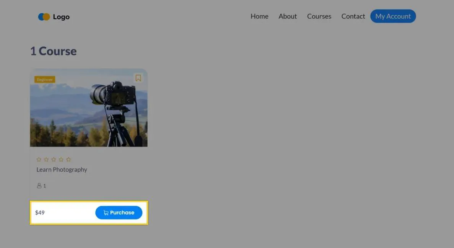454x248 pixels.
Task: Open the Contact page link
Action: (353, 16)
